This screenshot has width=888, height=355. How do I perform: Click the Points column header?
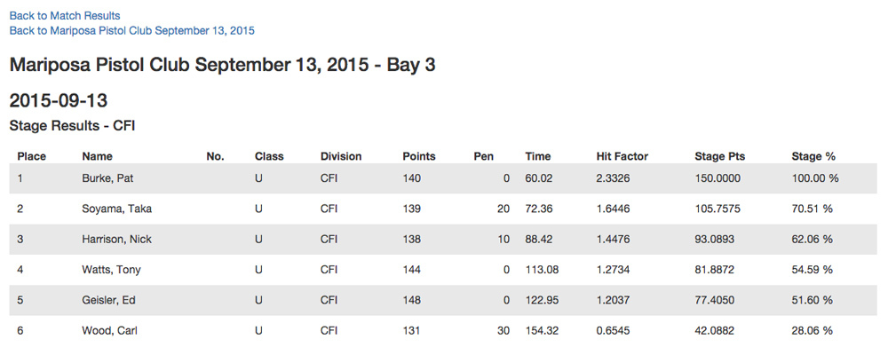(x=419, y=156)
